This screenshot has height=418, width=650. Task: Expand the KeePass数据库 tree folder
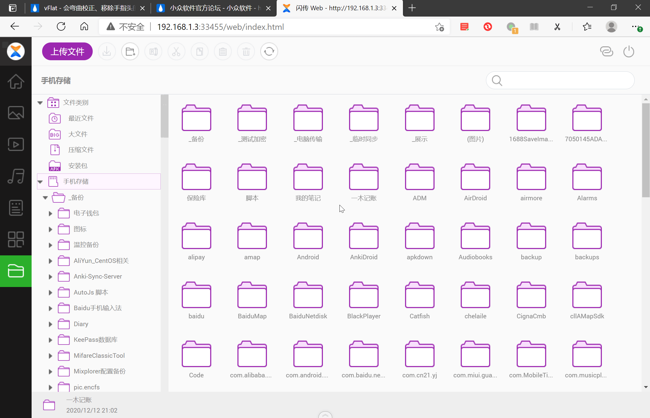tap(50, 340)
